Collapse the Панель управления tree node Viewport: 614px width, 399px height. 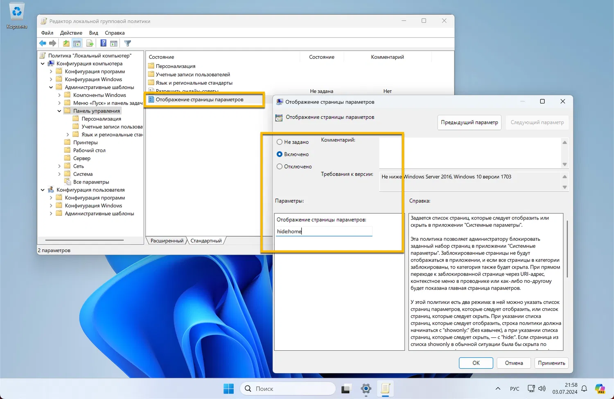(x=59, y=111)
